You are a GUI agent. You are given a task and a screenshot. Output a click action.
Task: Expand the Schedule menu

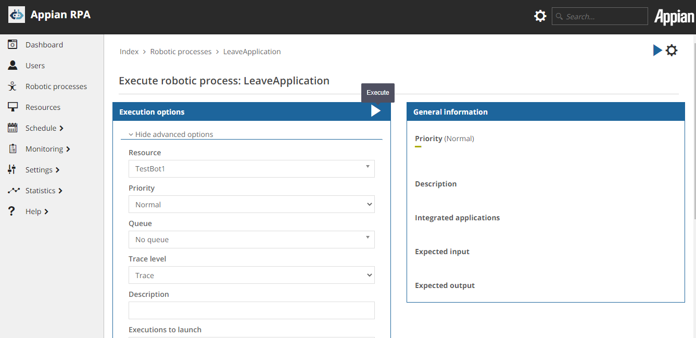click(44, 128)
